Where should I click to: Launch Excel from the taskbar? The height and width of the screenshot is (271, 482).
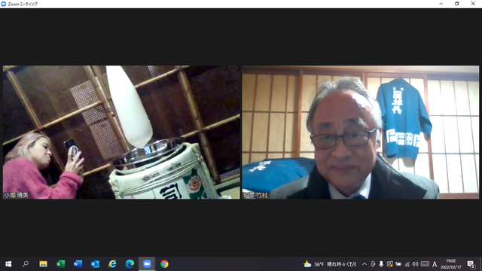[60, 264]
